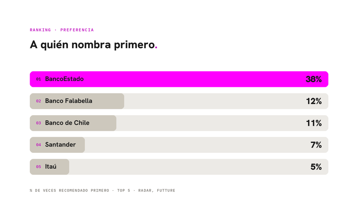Click the Banco de Chile label
Viewport: 358px width, 201px height.
click(x=67, y=123)
